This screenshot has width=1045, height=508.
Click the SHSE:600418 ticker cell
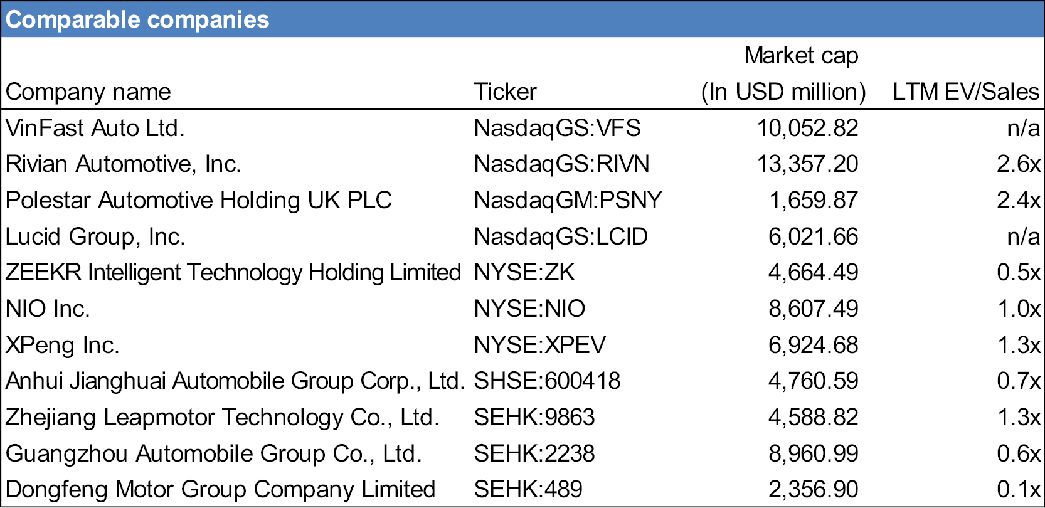pos(547,381)
